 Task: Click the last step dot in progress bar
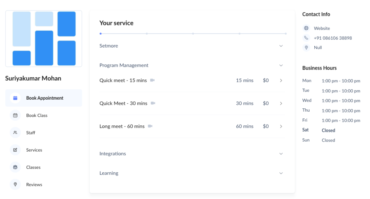point(285,34)
